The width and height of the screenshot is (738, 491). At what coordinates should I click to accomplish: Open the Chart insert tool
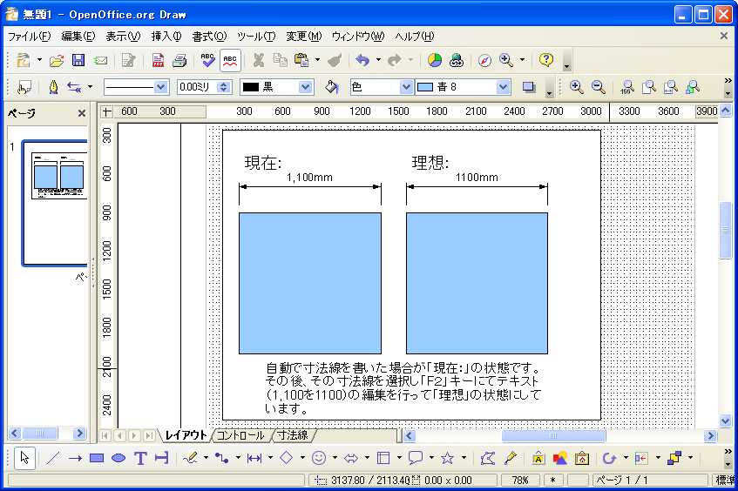pos(434,60)
